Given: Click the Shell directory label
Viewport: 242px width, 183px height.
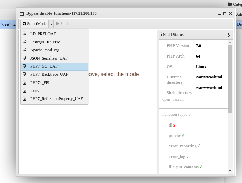Looking at the screenshot, I should pyautogui.click(x=179, y=93).
